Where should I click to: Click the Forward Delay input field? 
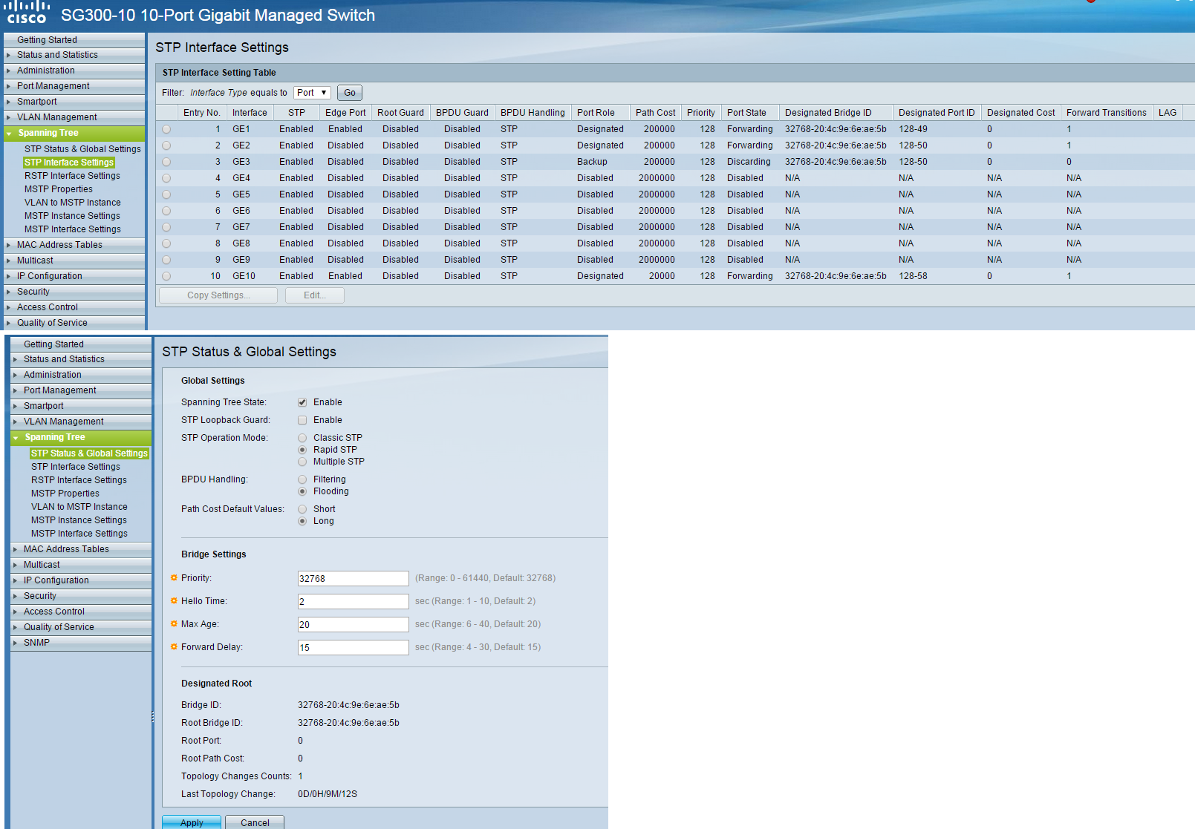coord(353,648)
